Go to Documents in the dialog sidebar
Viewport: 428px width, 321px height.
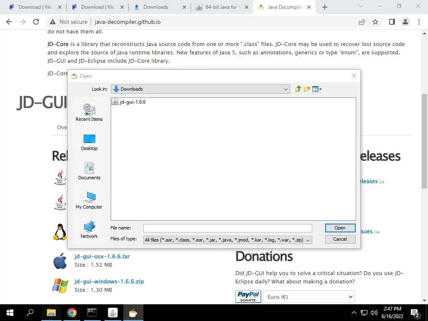click(89, 171)
